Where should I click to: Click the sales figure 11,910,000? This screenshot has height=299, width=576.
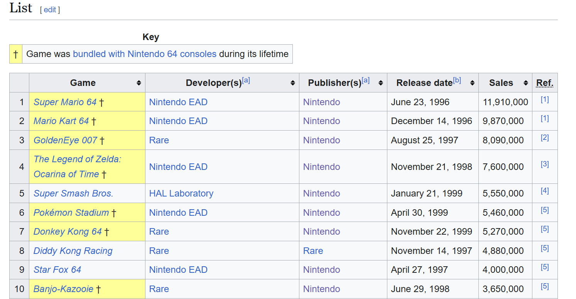505,102
